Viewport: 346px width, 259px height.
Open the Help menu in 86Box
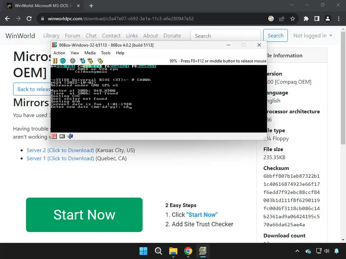point(120,53)
